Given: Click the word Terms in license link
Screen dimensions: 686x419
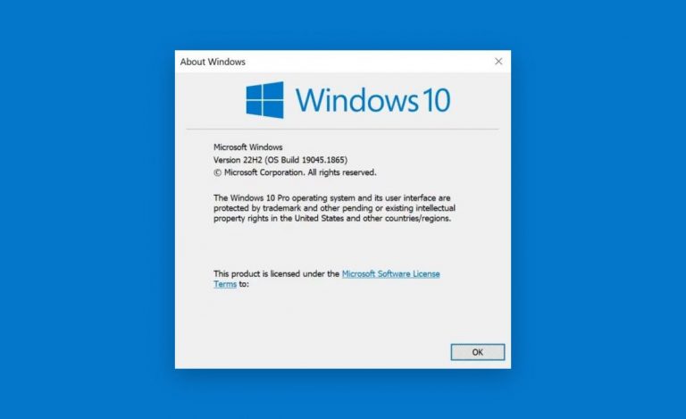Looking at the screenshot, I should [x=225, y=284].
